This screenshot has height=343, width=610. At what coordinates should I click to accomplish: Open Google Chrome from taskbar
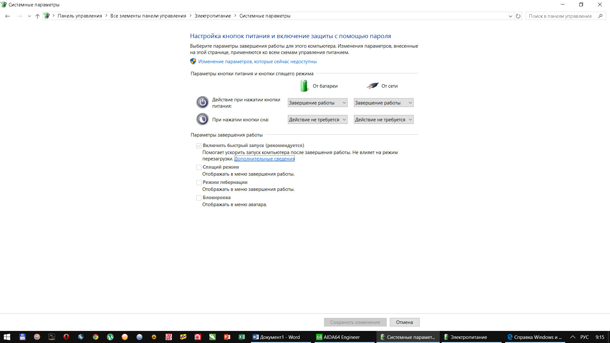95,337
